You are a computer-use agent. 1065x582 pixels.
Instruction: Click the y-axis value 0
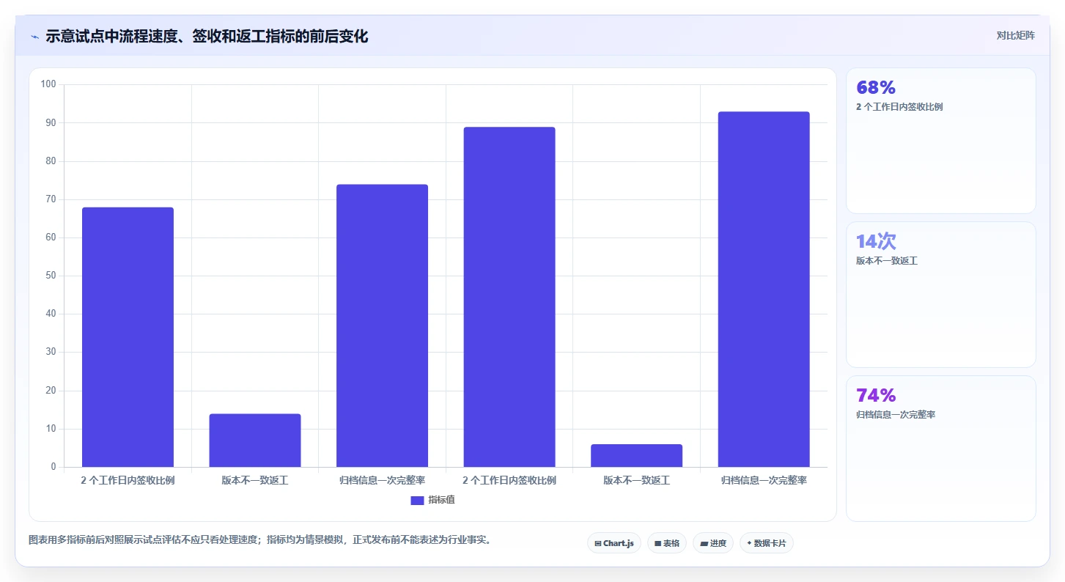click(54, 467)
